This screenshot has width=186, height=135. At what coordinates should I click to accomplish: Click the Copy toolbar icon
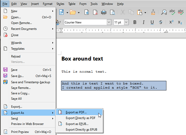click(x=131, y=12)
